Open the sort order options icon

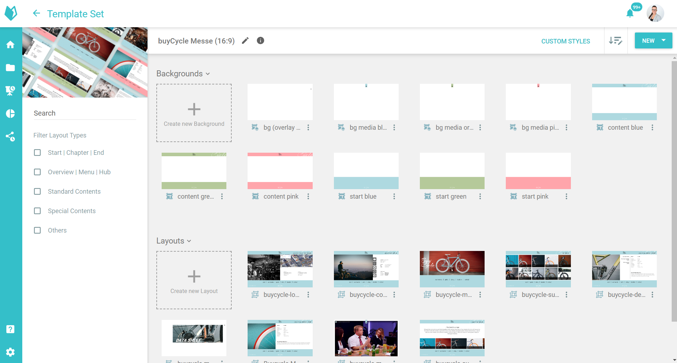pos(615,41)
